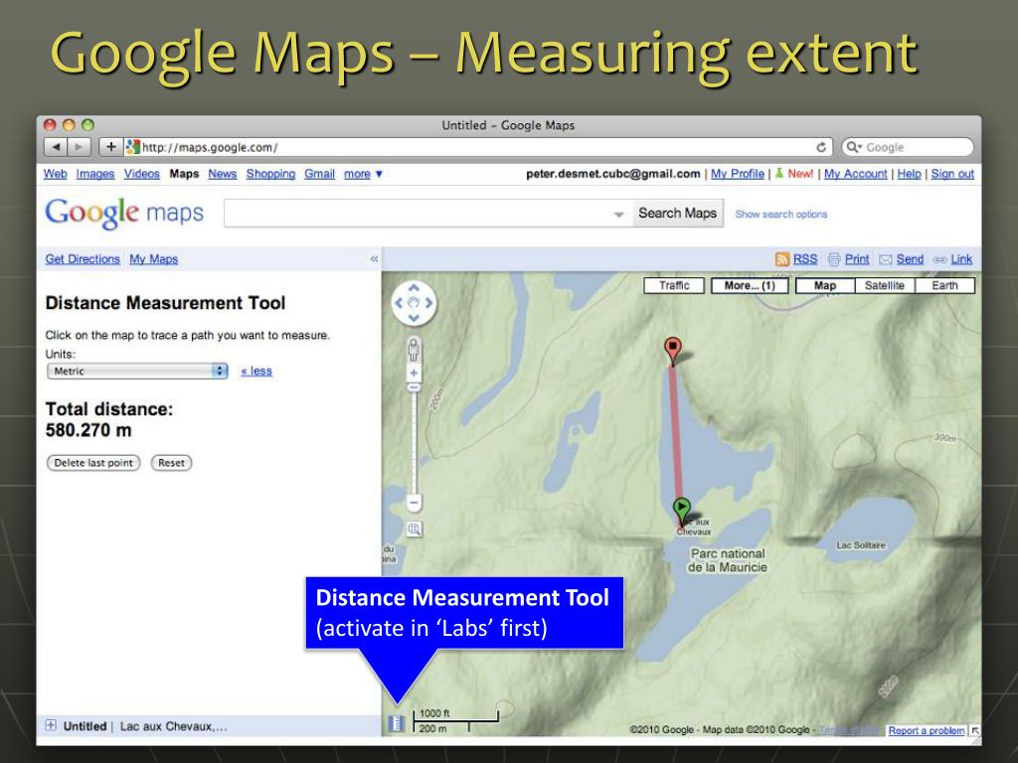Click the printer icon next to Print
This screenshot has height=763, width=1018.
(x=834, y=259)
